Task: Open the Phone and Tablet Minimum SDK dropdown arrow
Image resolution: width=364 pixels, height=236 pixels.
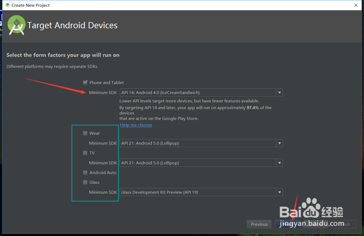Action: [x=279, y=93]
